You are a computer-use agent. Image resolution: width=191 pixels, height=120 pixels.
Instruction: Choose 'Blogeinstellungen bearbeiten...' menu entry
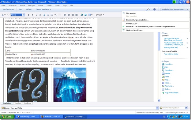pos(137,20)
